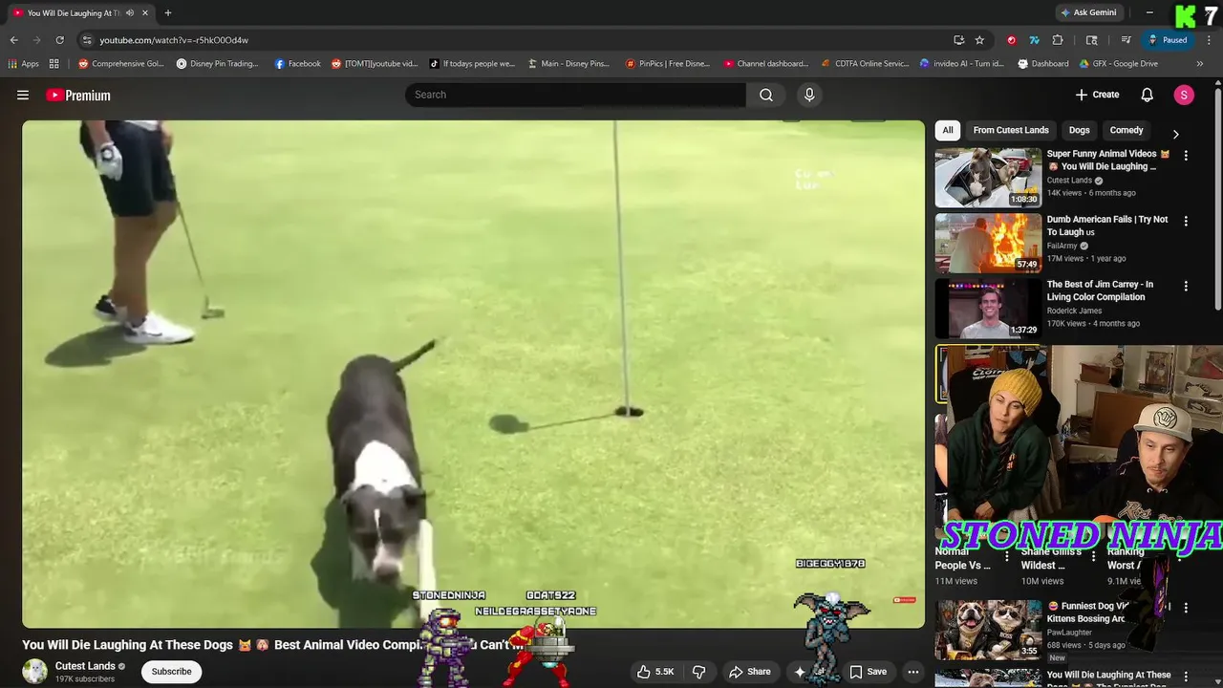Start voice search with the microphone
Viewport: 1223px width, 688px height.
(809, 95)
